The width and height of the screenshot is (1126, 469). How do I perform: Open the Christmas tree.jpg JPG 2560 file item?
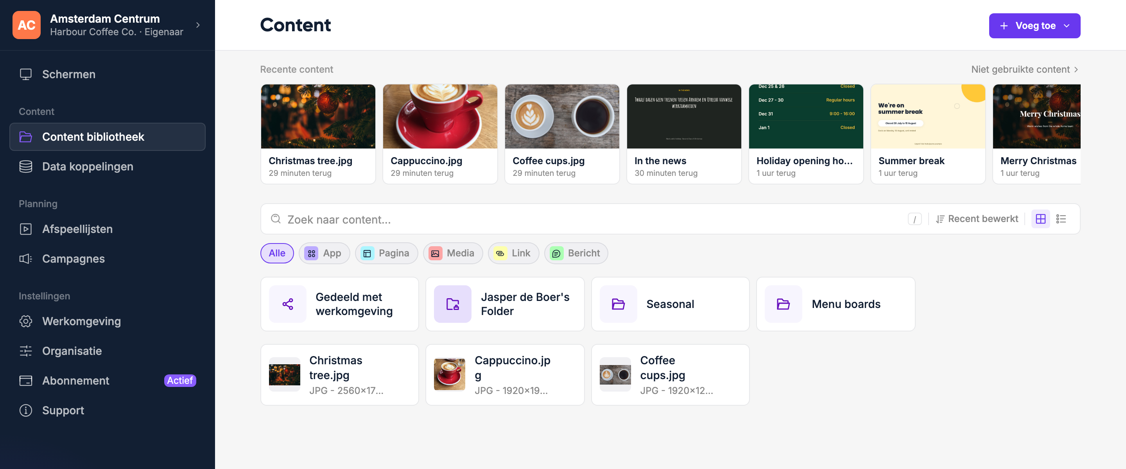coord(340,375)
